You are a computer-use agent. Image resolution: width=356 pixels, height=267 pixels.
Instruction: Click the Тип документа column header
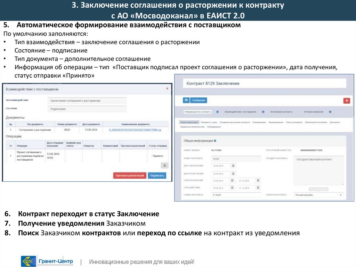pyautogui.click(x=35, y=124)
